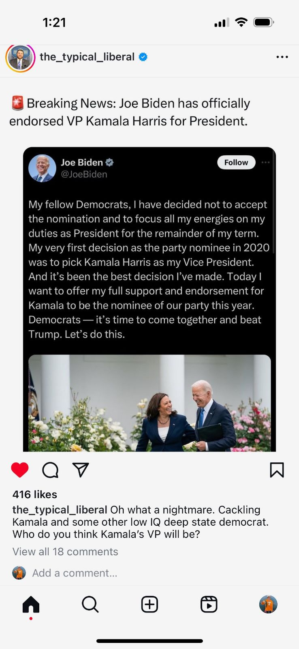Image resolution: width=299 pixels, height=649 pixels.
Task: Bookmark this post to saved
Action: [277, 470]
